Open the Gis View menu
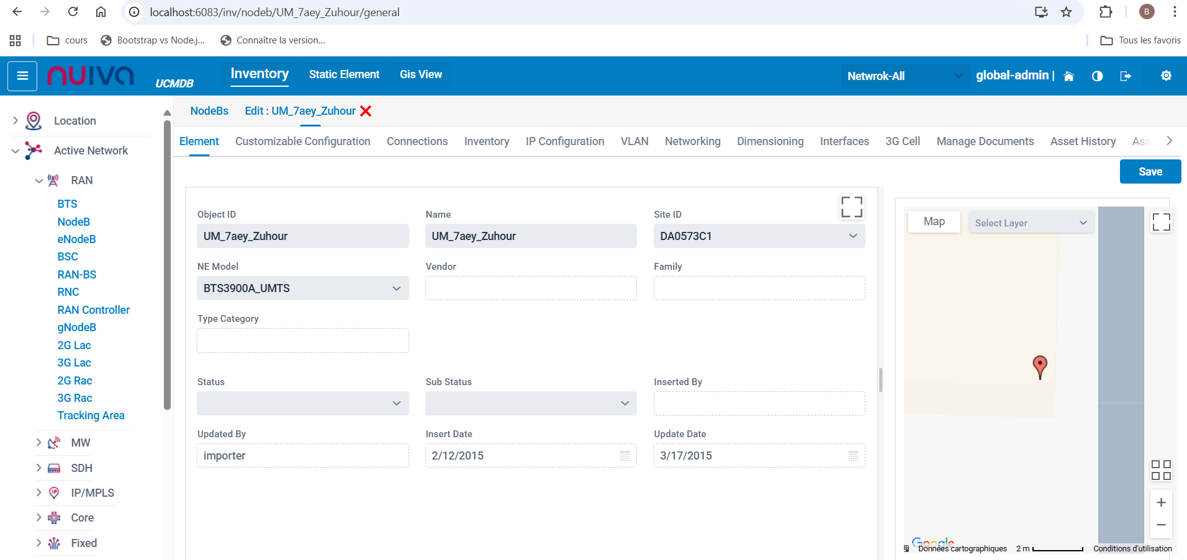The image size is (1187, 560). (x=420, y=74)
